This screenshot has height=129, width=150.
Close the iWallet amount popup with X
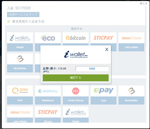[x=107, y=49]
